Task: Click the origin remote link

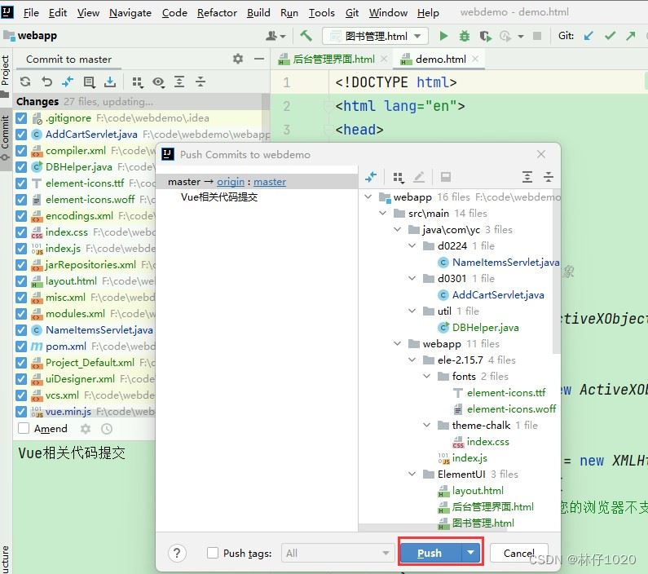Action: [x=231, y=182]
